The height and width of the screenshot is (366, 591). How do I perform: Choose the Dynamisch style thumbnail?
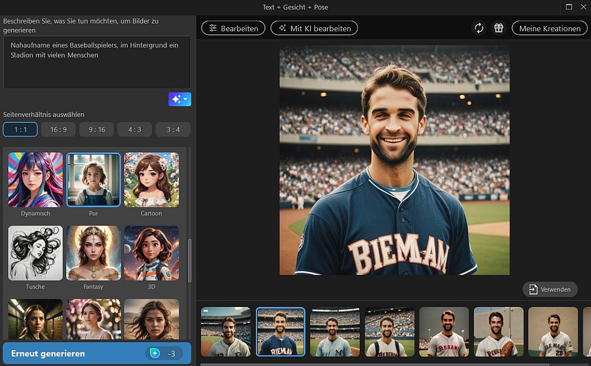click(35, 179)
